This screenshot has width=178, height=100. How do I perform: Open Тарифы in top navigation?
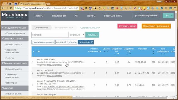coord(91,16)
